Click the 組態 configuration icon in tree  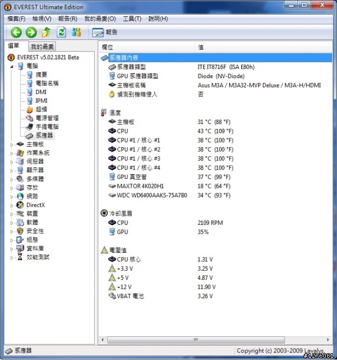[x=20, y=240]
